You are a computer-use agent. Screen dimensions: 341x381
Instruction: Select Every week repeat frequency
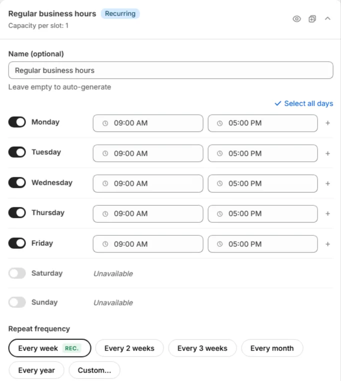[50, 348]
